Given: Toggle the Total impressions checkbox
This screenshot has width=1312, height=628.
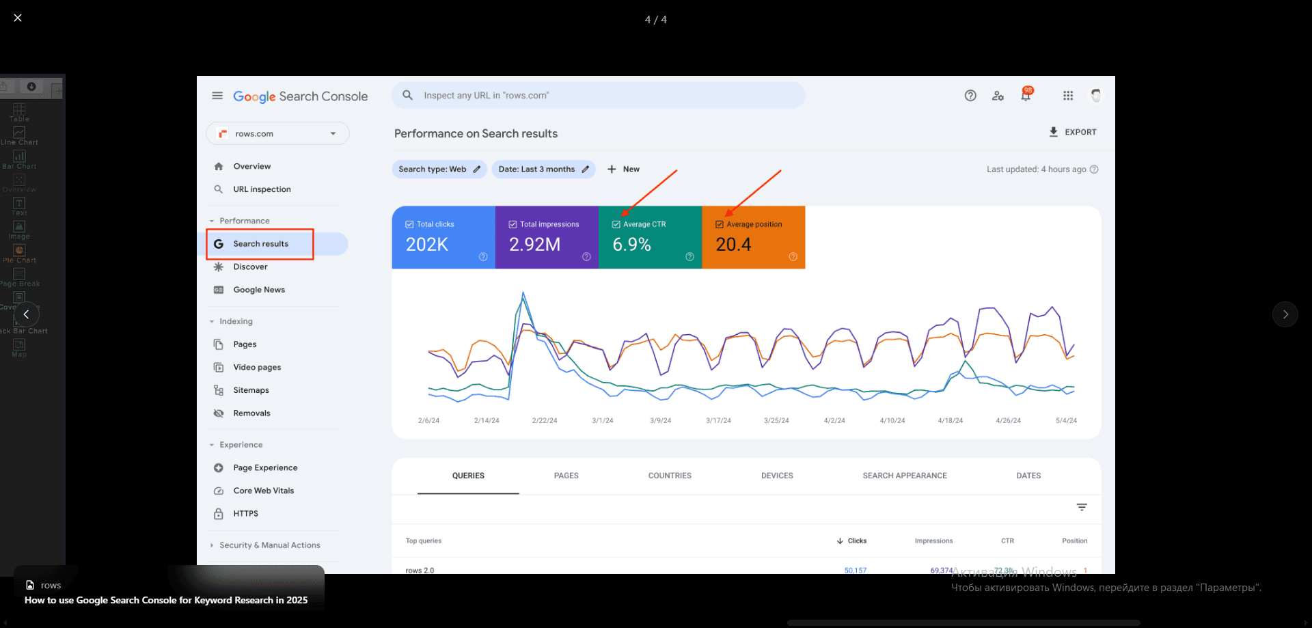Looking at the screenshot, I should pos(512,224).
